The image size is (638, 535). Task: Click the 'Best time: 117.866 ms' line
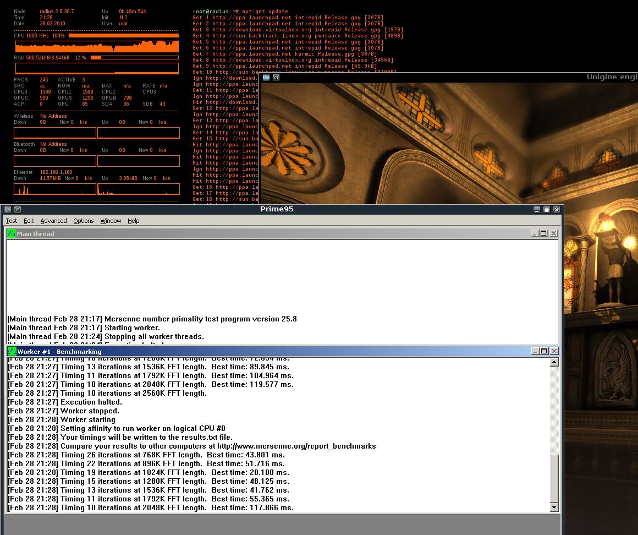pos(151,507)
